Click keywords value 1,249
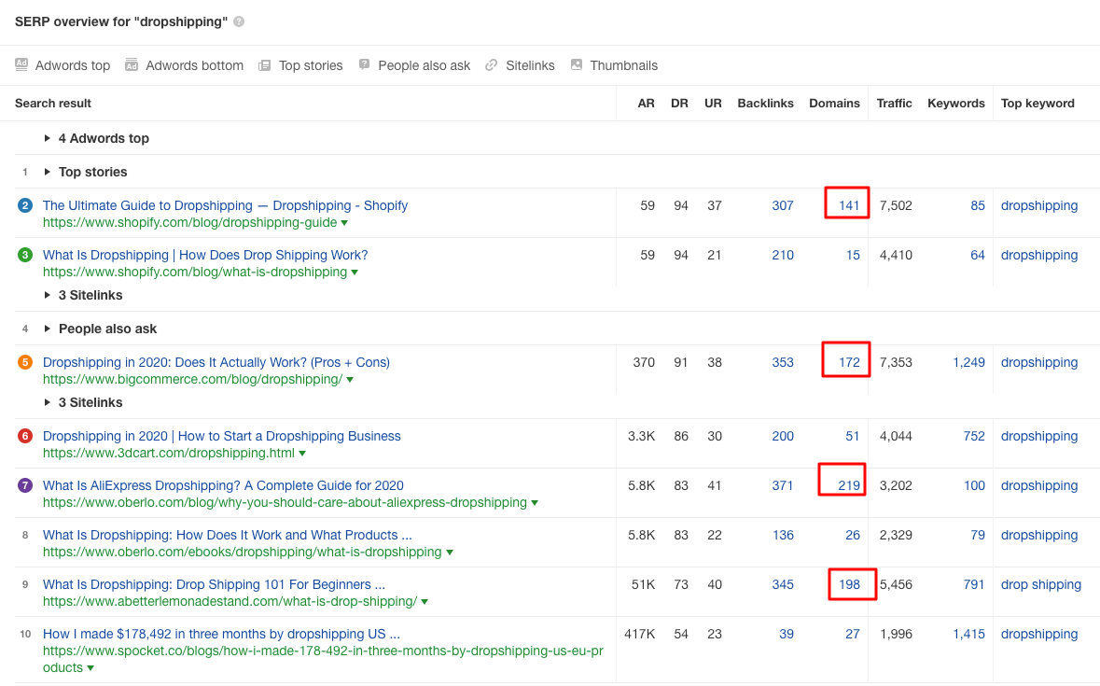The height and width of the screenshot is (686, 1100). pos(968,362)
